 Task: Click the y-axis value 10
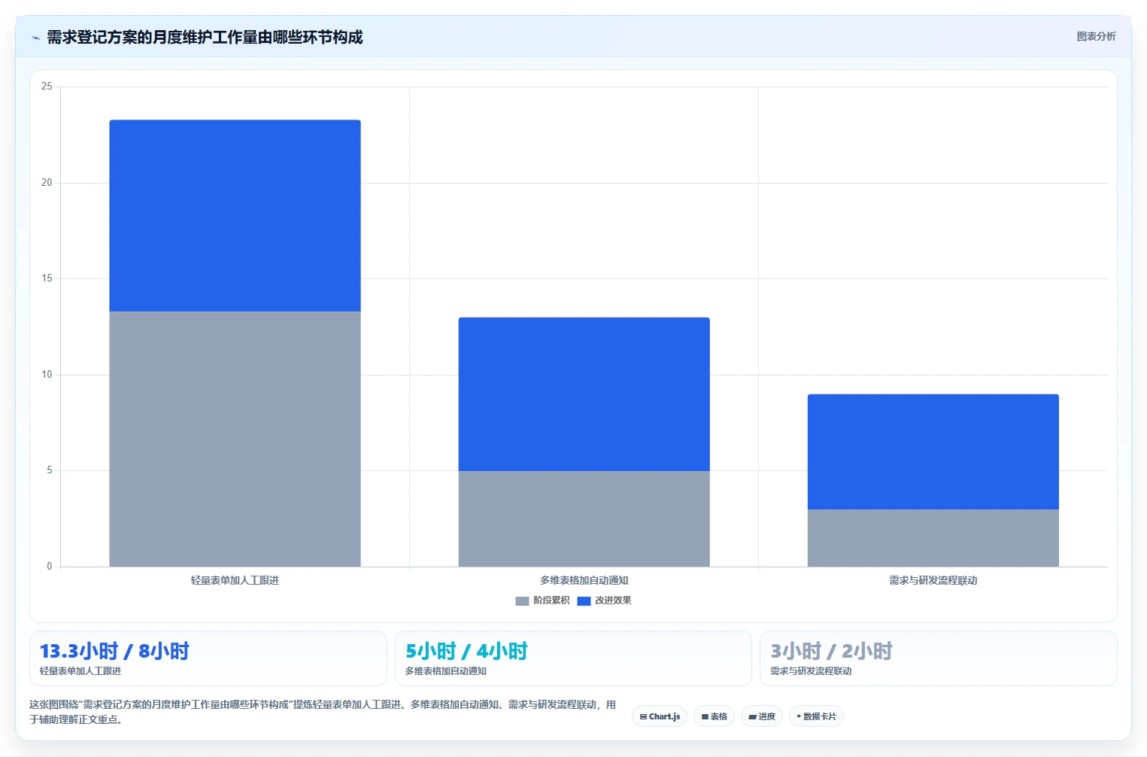click(x=47, y=375)
